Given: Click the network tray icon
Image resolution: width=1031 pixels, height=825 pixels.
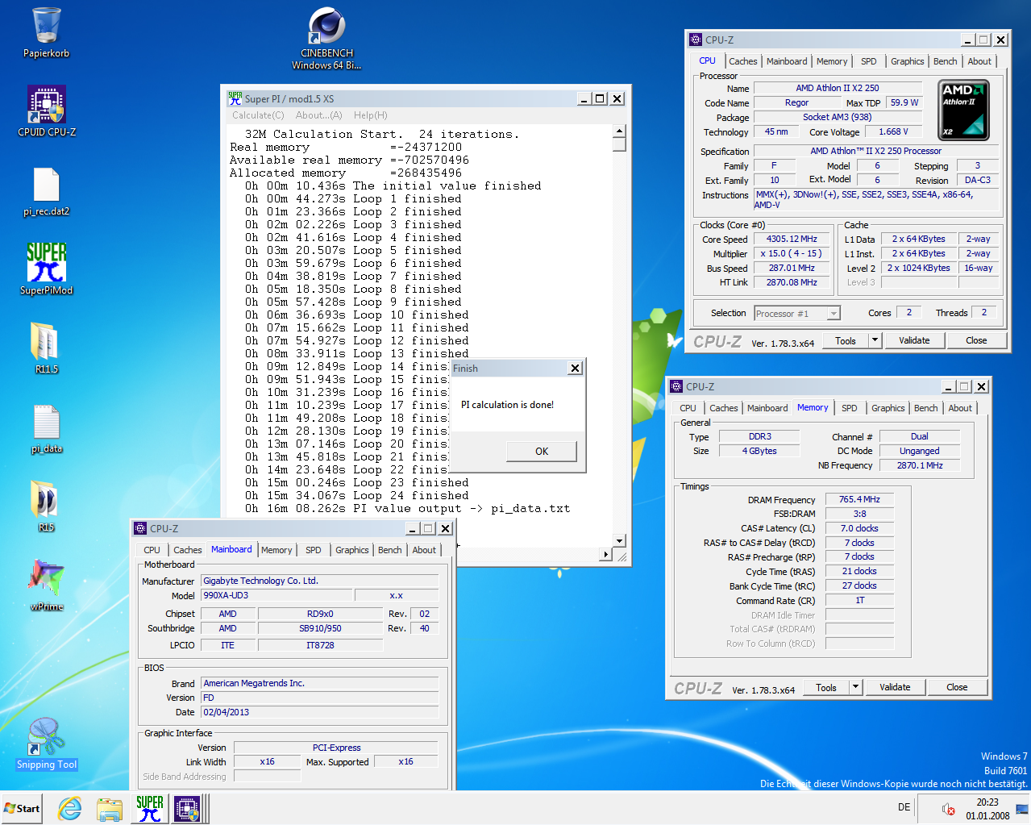Looking at the screenshot, I should 1022,809.
